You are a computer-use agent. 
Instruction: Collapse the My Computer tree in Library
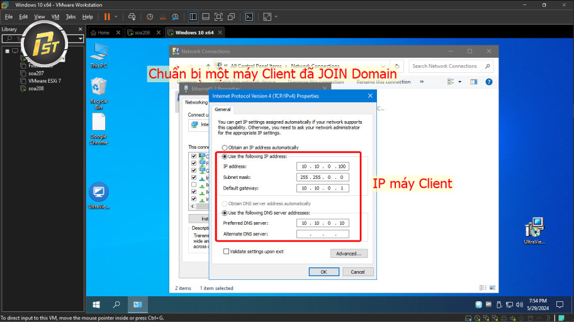click(8, 51)
